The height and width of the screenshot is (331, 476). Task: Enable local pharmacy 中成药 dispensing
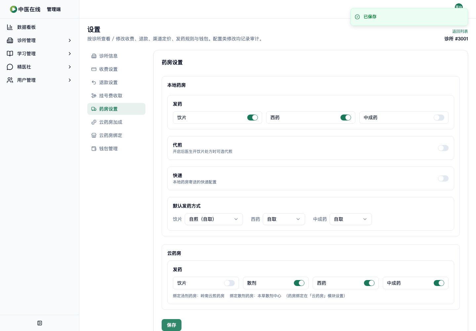click(x=439, y=118)
